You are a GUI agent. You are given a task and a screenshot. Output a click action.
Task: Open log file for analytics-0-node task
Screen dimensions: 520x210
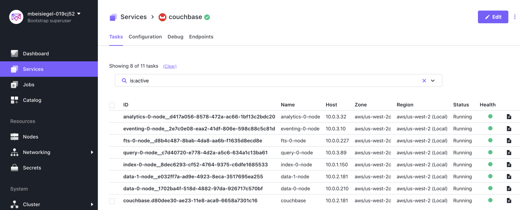click(509, 117)
